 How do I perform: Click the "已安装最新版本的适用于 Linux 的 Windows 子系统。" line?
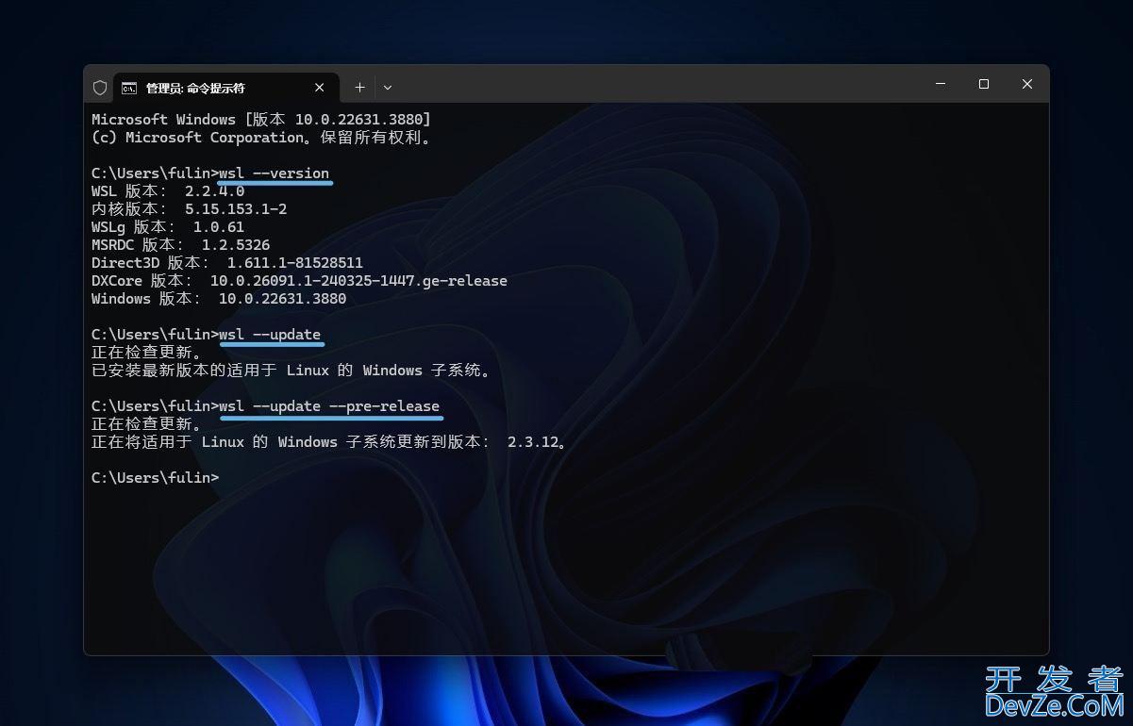pyautogui.click(x=292, y=371)
